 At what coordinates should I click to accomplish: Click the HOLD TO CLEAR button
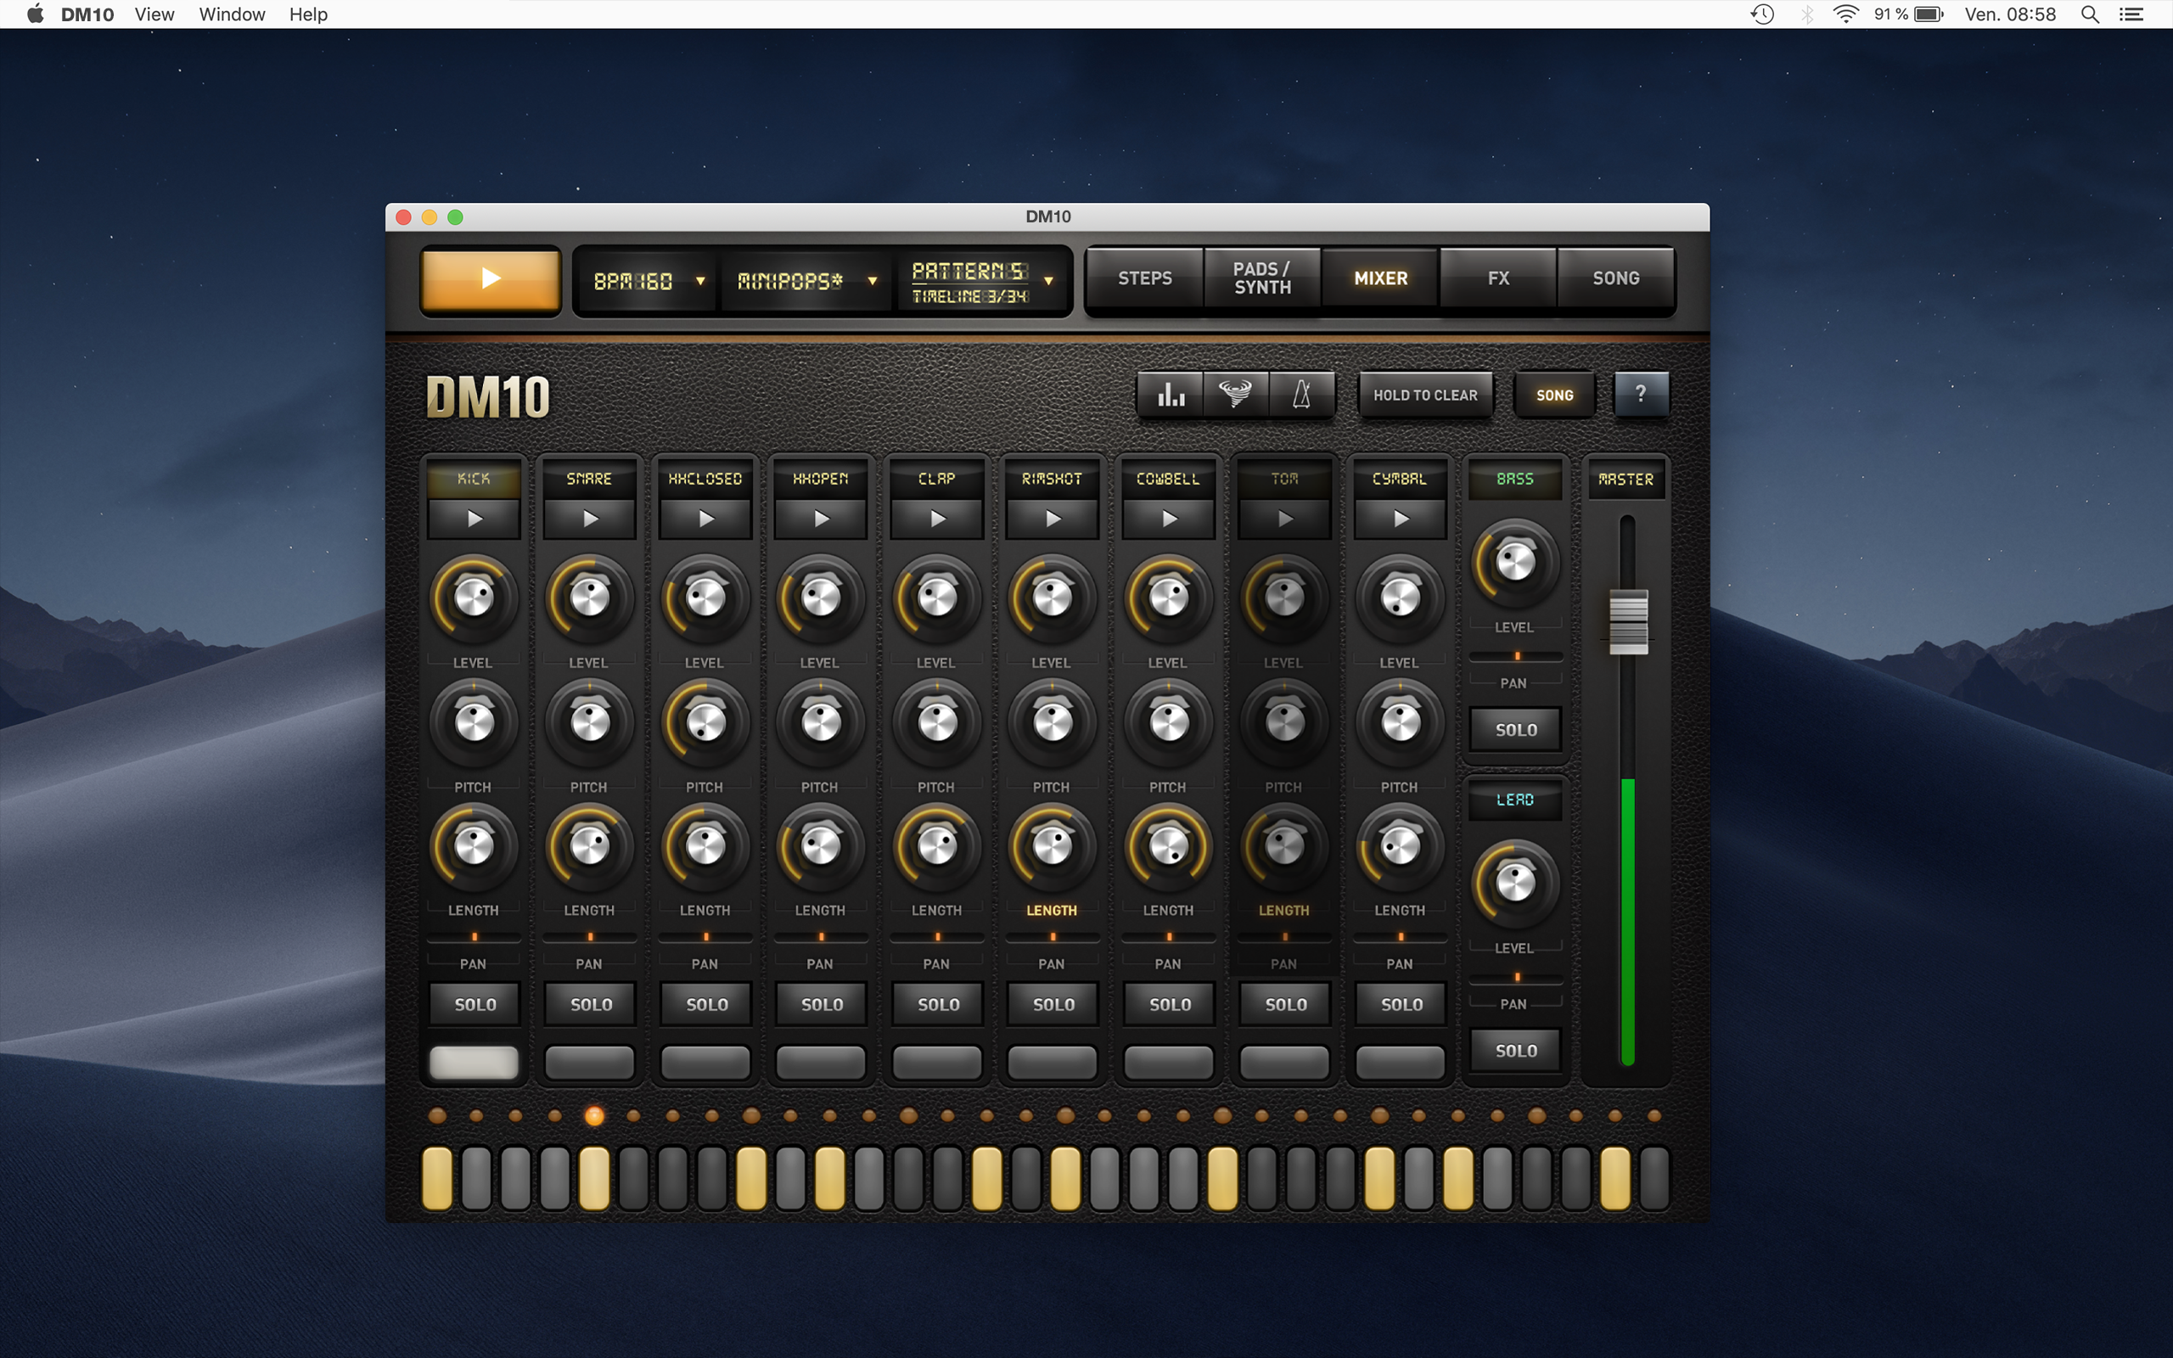(1425, 396)
